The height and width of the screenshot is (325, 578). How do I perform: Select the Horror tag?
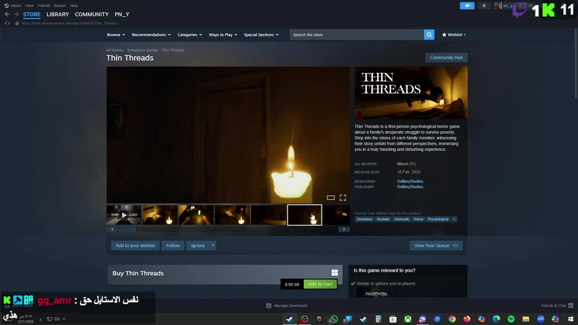tap(419, 219)
